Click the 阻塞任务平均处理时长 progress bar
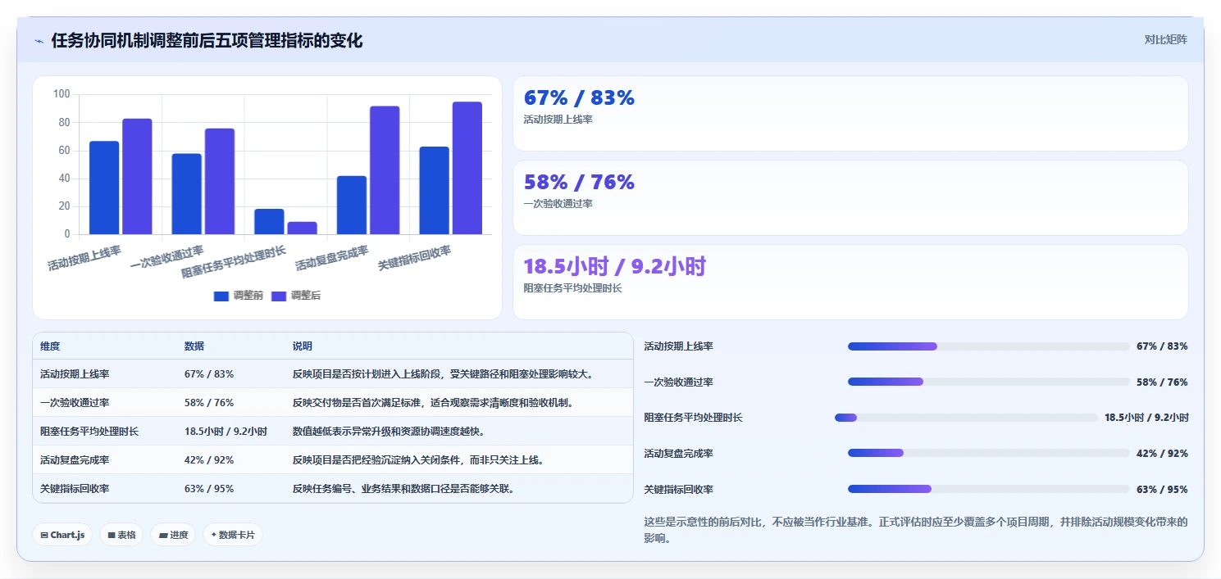 coord(966,418)
